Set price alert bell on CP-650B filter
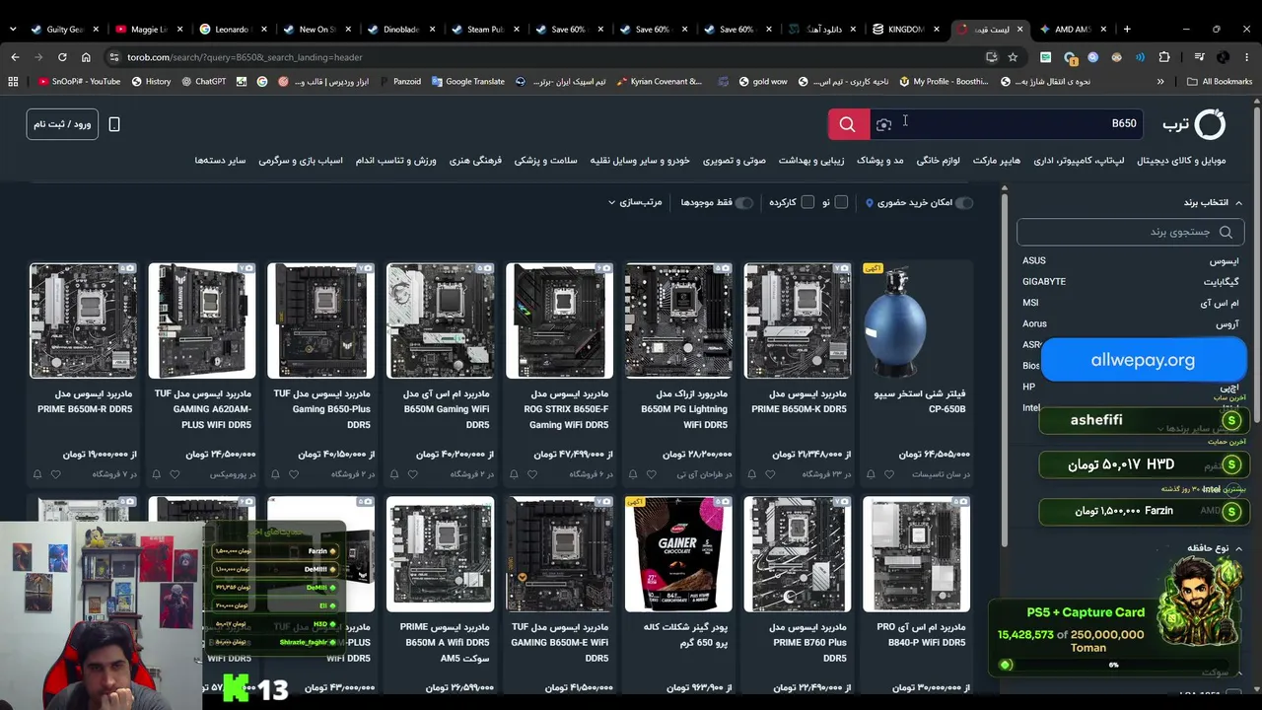1262x710 pixels. pyautogui.click(x=872, y=474)
